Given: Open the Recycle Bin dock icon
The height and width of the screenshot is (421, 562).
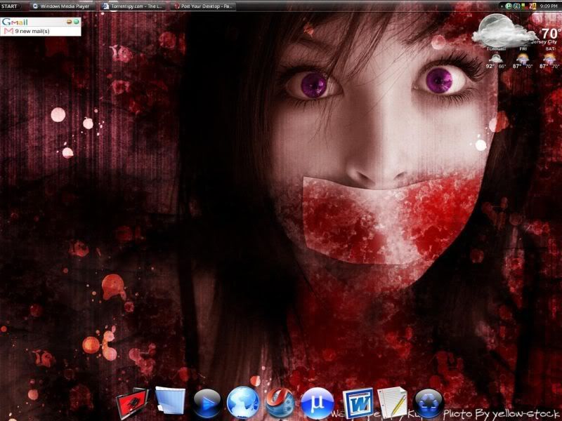Looking at the screenshot, I should pyautogui.click(x=429, y=404).
